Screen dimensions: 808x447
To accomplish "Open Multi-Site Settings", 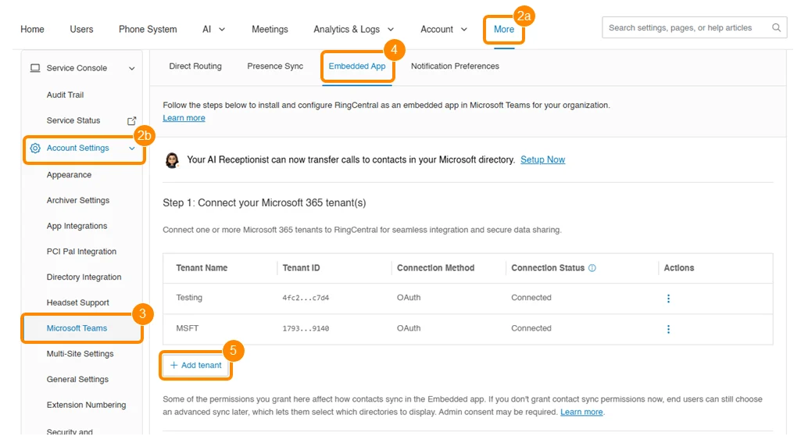I will [80, 354].
